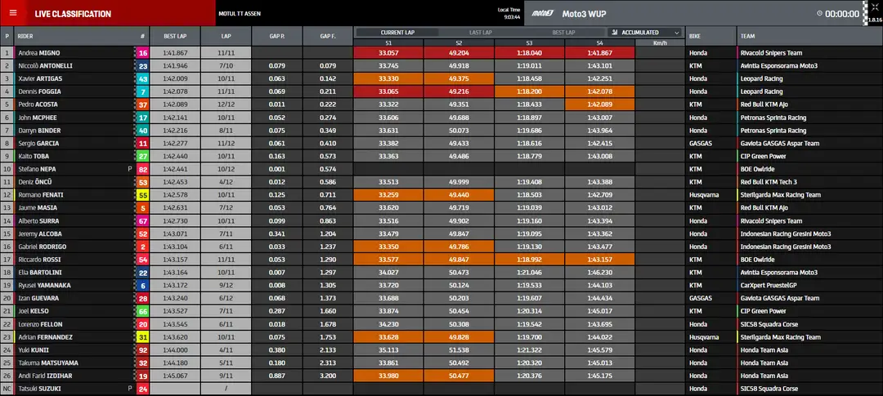883x396 pixels.
Task: Click the S4 sector column header
Action: click(x=600, y=42)
